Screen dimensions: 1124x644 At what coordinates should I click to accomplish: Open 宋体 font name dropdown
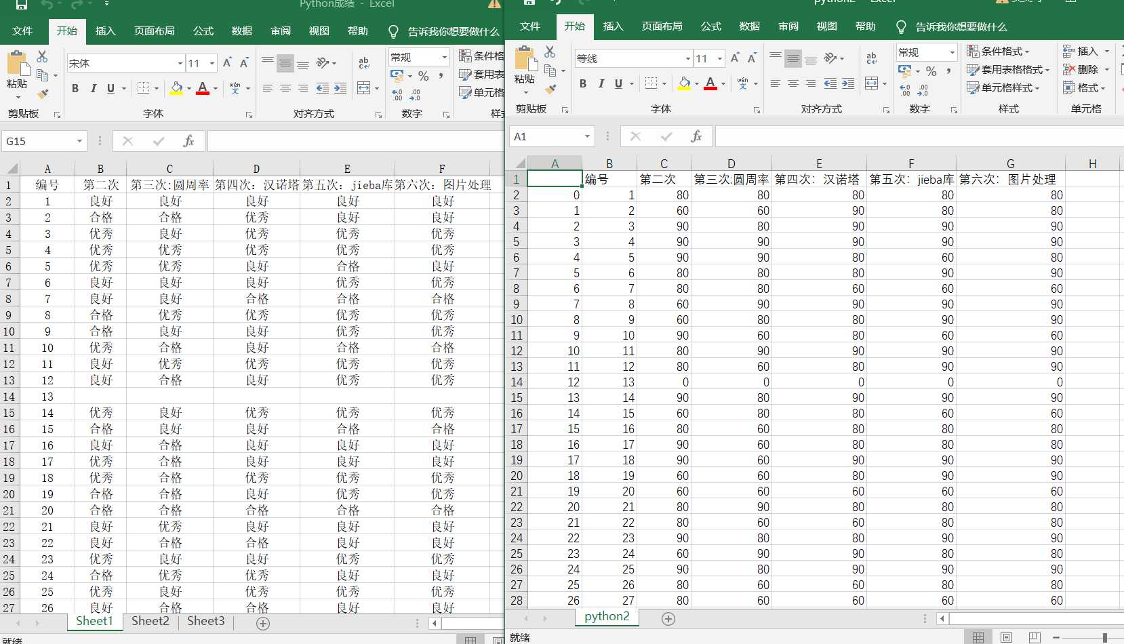click(180, 63)
